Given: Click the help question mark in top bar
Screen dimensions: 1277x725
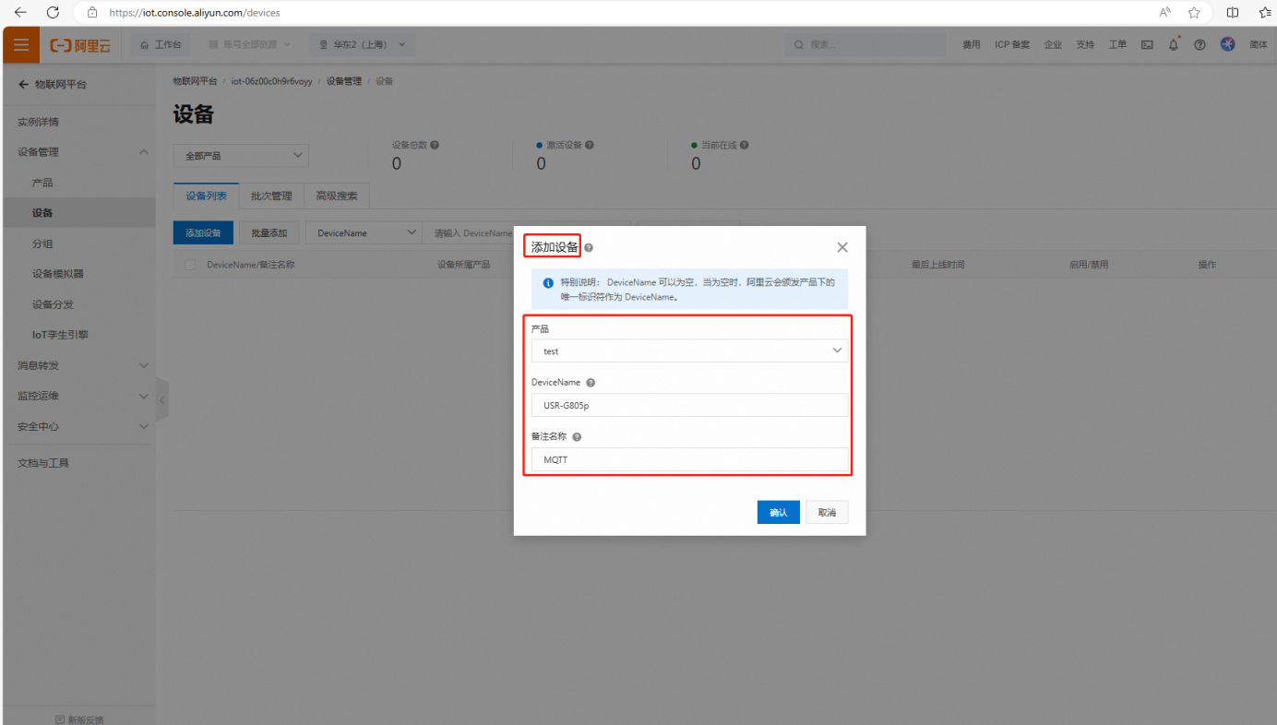Looking at the screenshot, I should pos(1199,44).
